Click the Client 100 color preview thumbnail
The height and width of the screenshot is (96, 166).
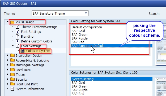click(161, 86)
